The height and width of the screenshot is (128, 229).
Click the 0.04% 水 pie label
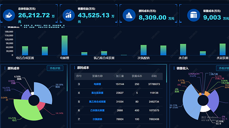pos(4,99)
